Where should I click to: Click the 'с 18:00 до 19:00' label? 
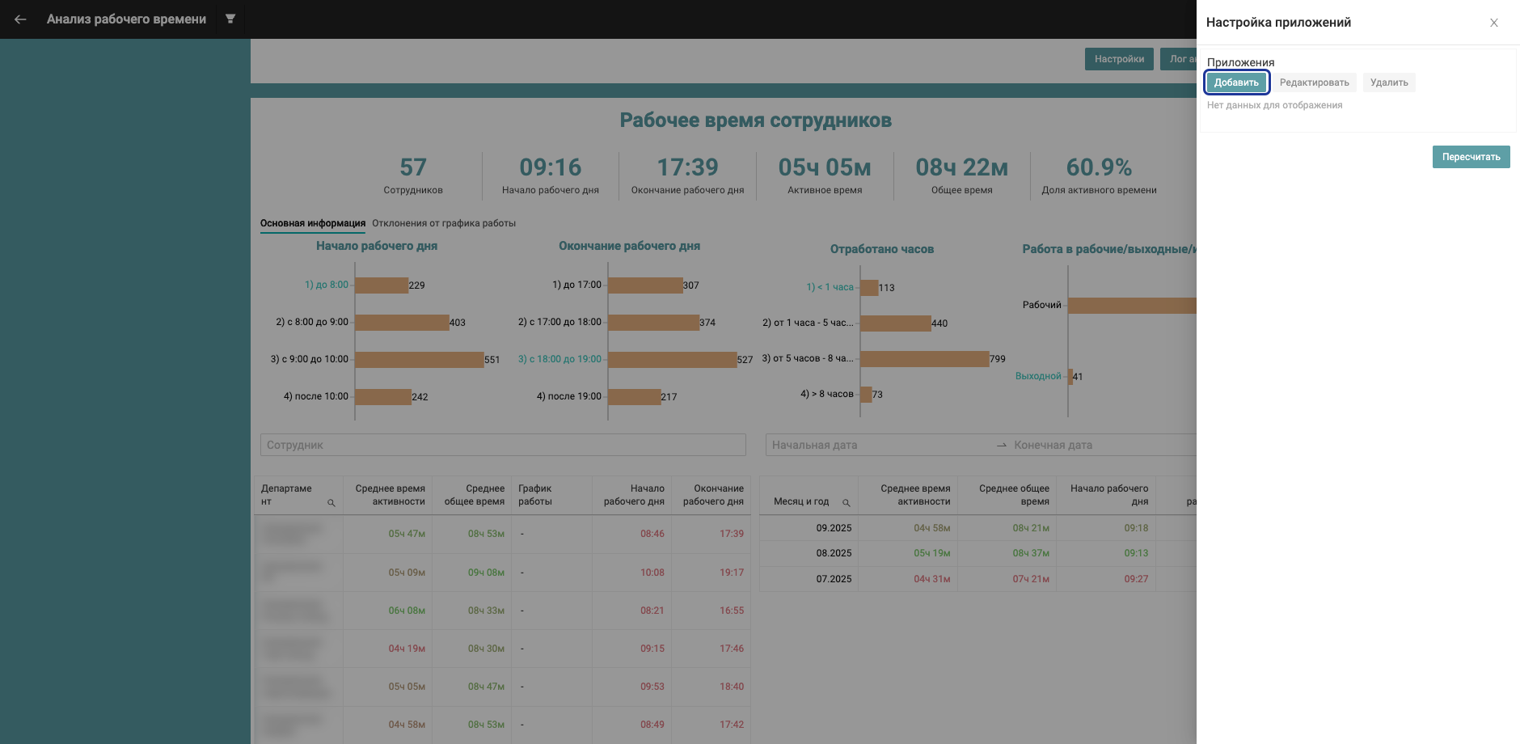click(x=559, y=359)
